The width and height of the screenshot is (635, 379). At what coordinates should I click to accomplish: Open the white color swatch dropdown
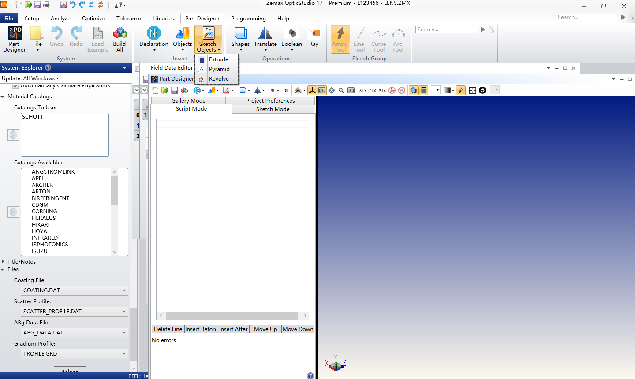point(436,90)
